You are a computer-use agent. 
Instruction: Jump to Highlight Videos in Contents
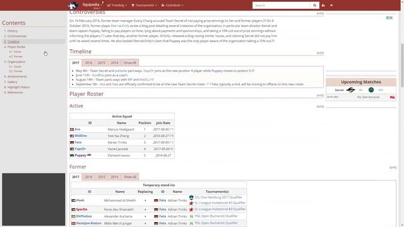(x=18, y=87)
